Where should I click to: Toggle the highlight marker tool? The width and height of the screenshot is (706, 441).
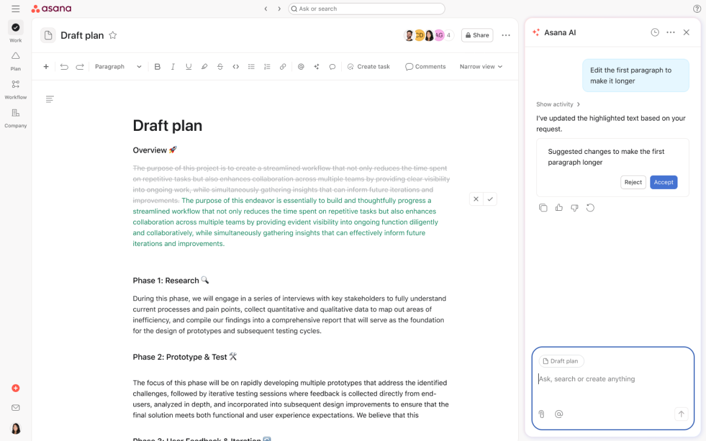pyautogui.click(x=204, y=67)
